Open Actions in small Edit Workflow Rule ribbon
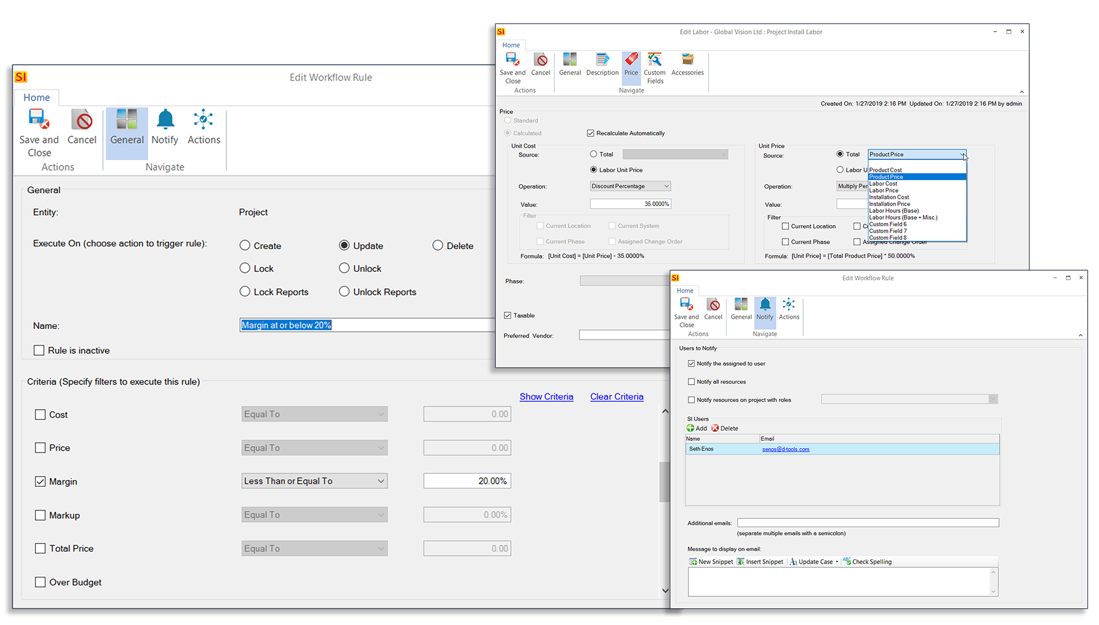The image size is (1099, 625). (x=789, y=309)
